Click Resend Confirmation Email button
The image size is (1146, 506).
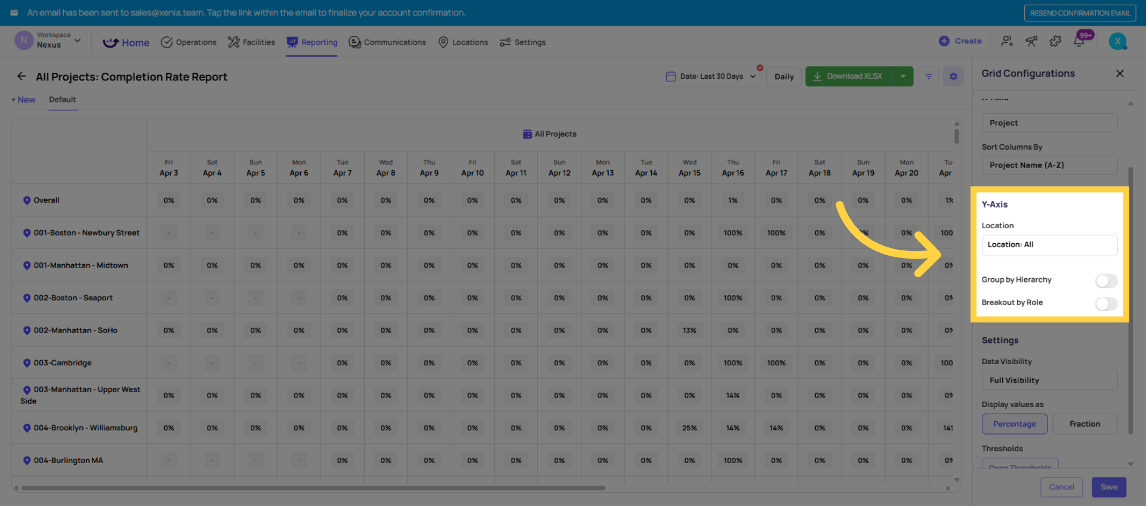coord(1080,13)
